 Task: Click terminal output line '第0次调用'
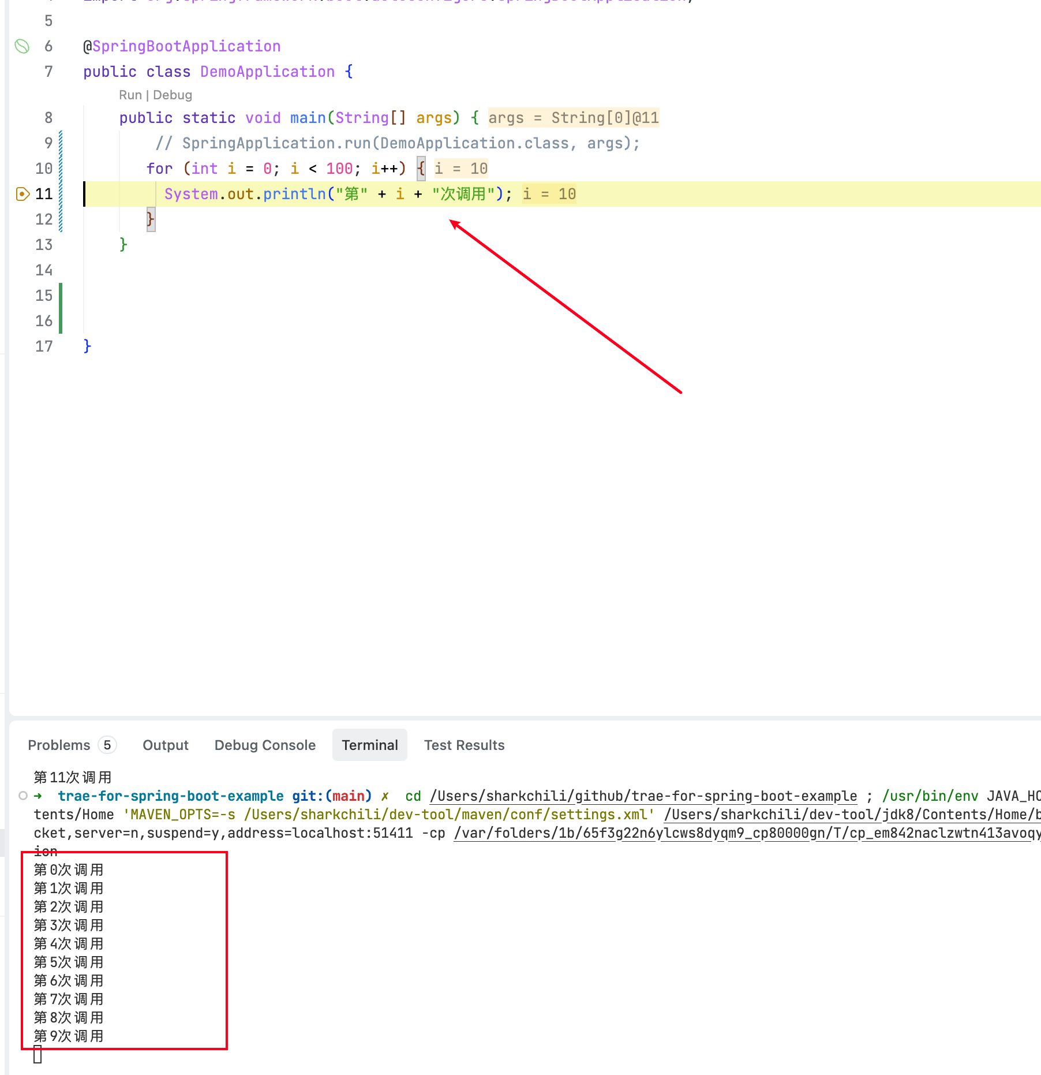pyautogui.click(x=68, y=869)
